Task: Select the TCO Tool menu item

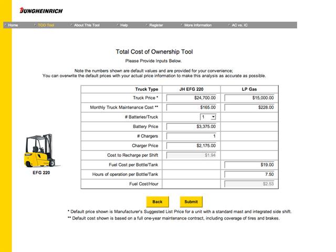Action: (46, 25)
